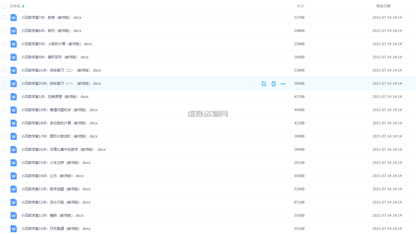Viewport: 416px width, 234px height.
Task: Click the Word icon for 第12讲 流水行船
Action: pos(13,202)
